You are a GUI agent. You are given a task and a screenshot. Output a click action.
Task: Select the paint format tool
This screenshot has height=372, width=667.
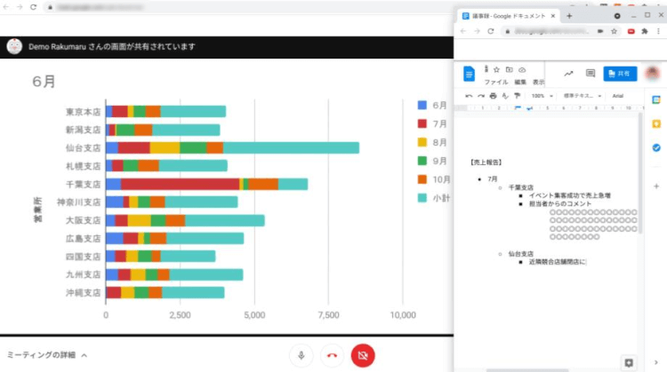coord(517,96)
